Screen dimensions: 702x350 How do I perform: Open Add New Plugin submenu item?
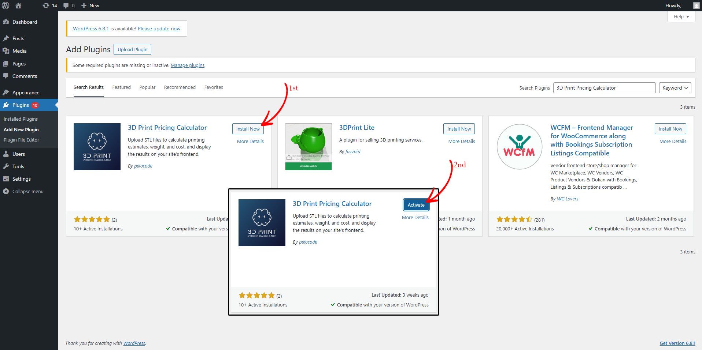point(21,129)
